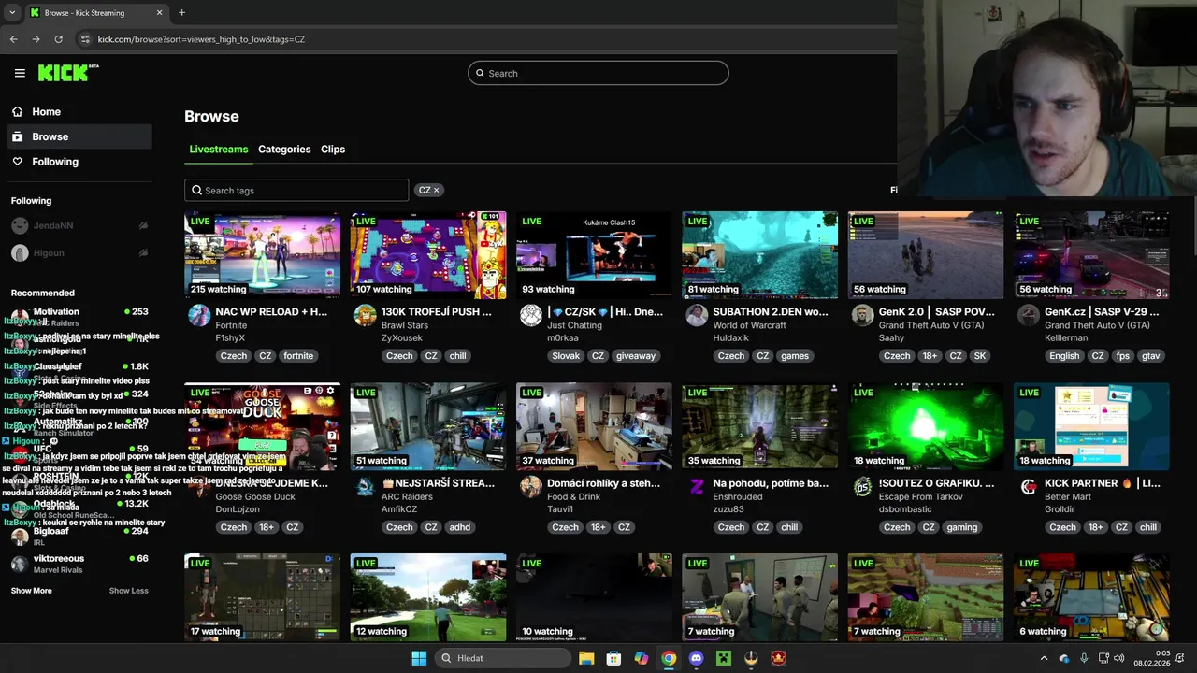1197x673 pixels.
Task: Open JendaNN in Following list
Action: (79, 225)
